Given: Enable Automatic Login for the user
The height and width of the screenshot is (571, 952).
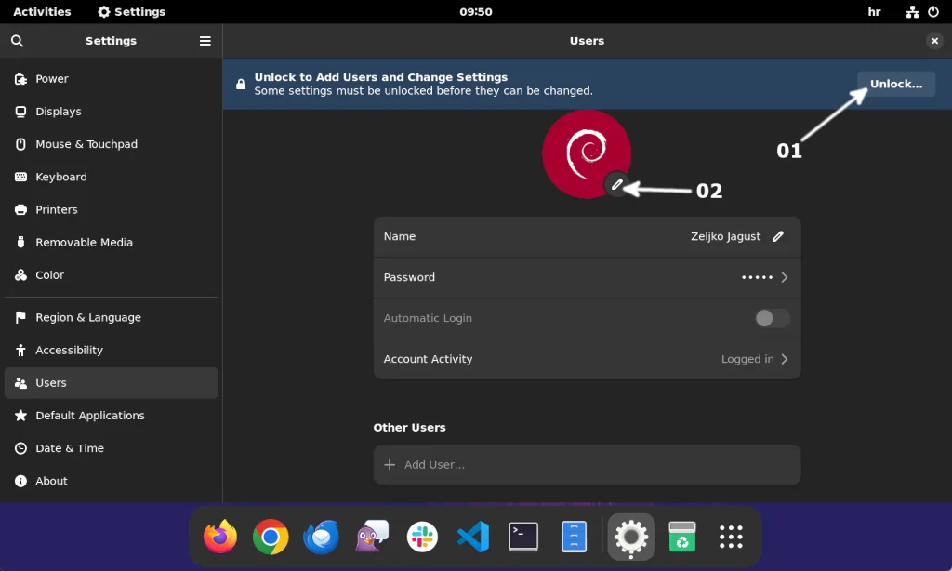Looking at the screenshot, I should pyautogui.click(x=773, y=318).
